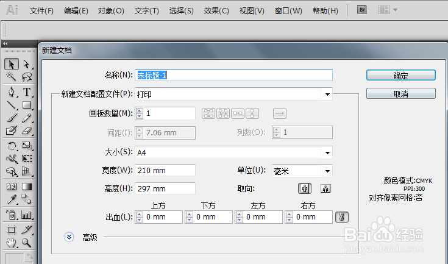Select the Zoom magnifier tool

tap(27, 243)
